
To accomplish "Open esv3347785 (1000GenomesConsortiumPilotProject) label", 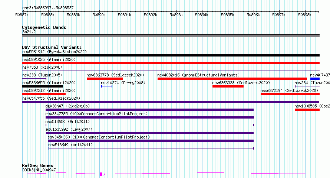I will tap(97, 114).
